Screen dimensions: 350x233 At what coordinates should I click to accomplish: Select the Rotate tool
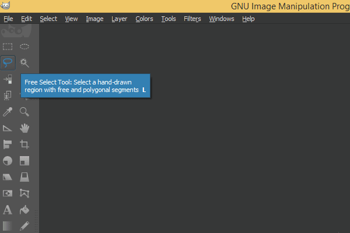[8, 161]
